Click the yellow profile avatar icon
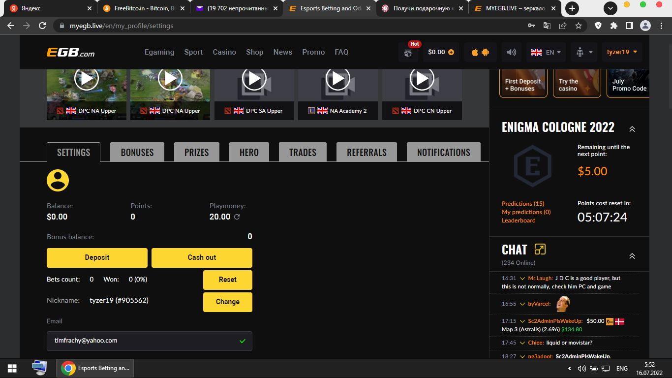 [58, 180]
